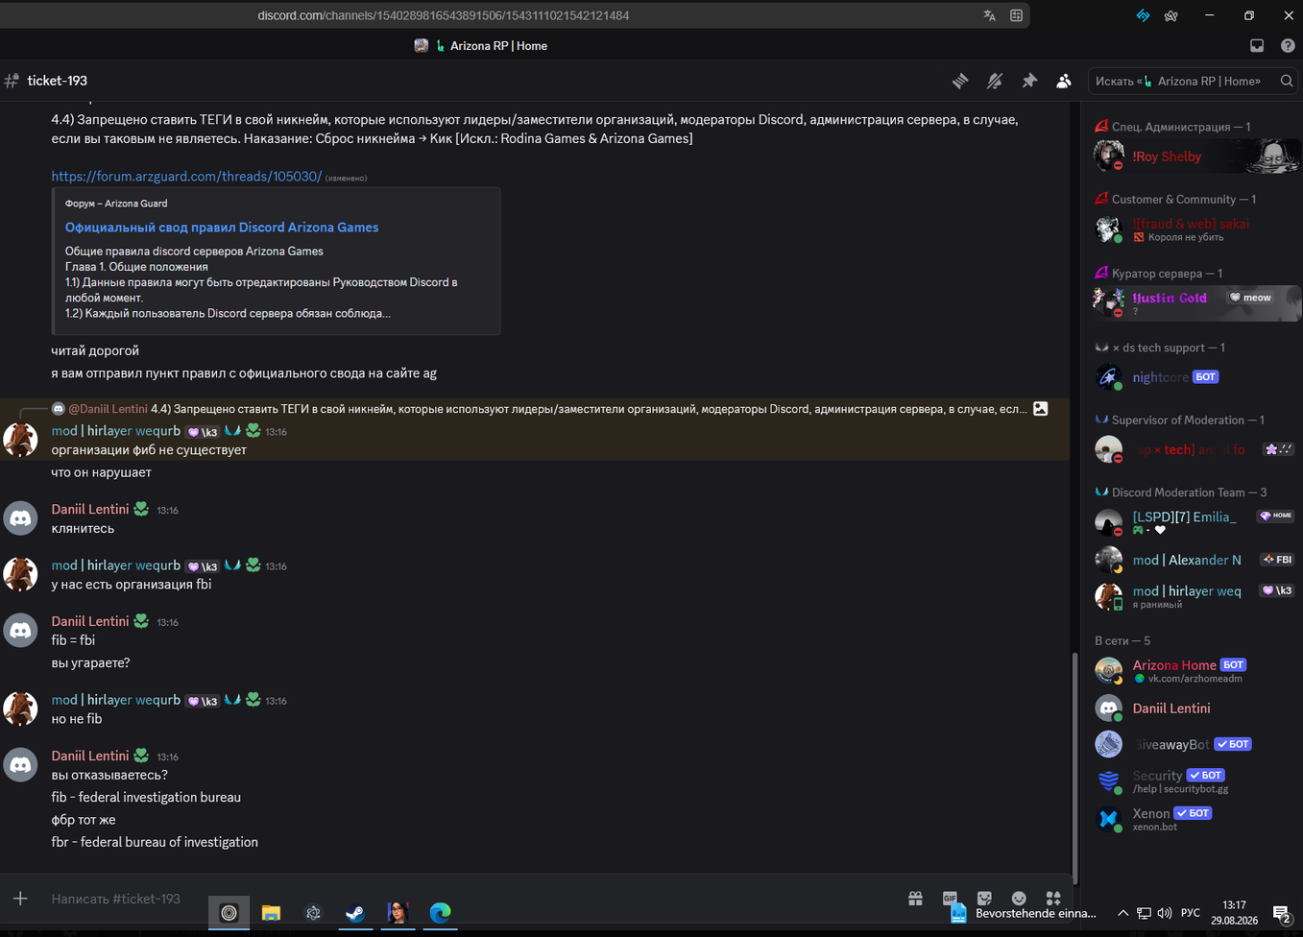Select the Xenon bot member
Viewport: 1303px width, 937px height.
[1196, 819]
